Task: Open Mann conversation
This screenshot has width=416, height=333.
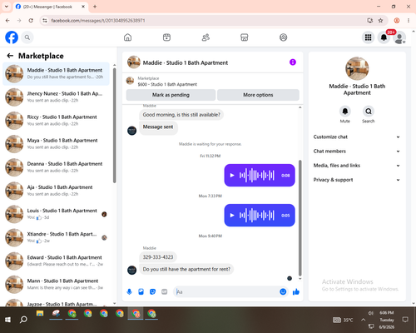Action: click(x=56, y=285)
